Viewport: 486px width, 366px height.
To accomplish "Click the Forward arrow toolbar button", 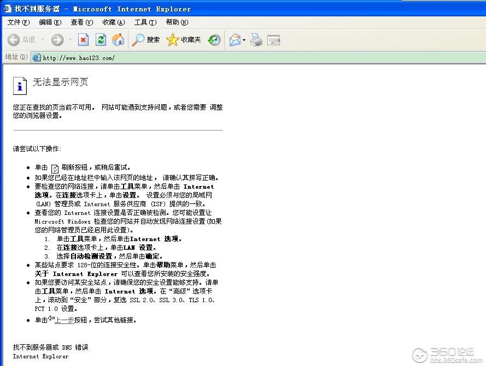I will tap(57, 40).
